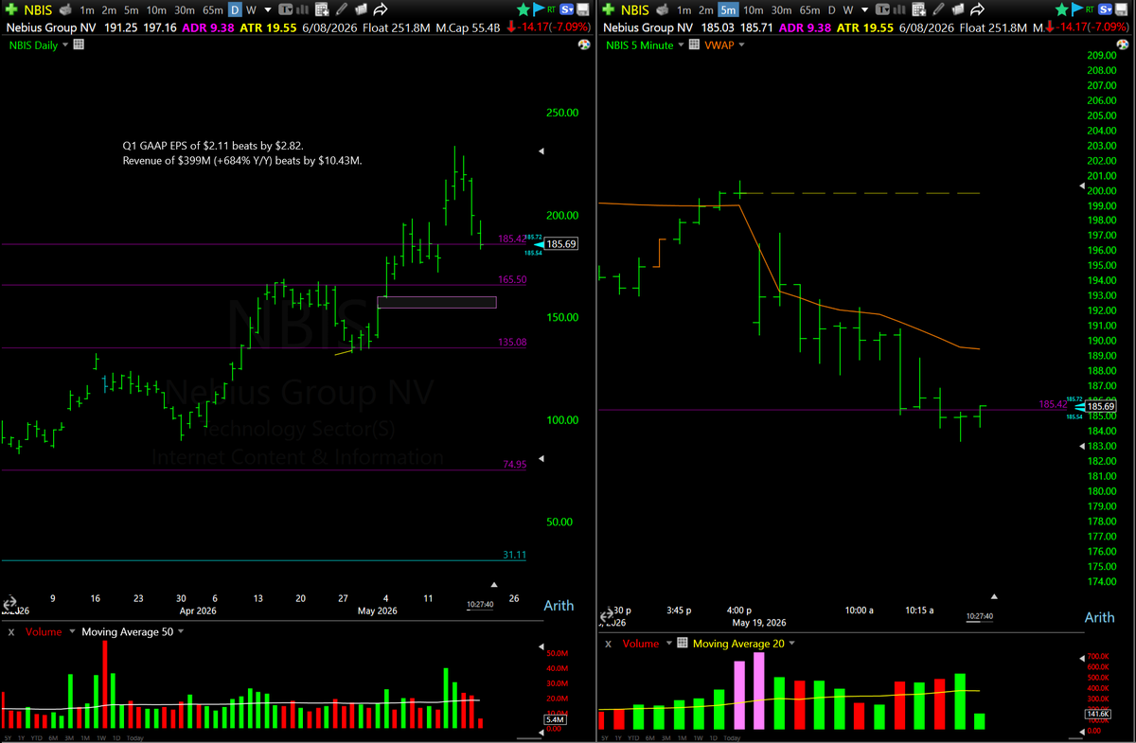Select Today range under left volume pane
The height and width of the screenshot is (743, 1136).
(x=135, y=737)
